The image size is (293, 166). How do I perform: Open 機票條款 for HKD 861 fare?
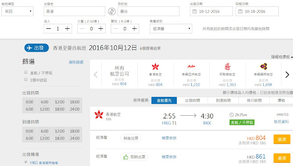point(169,157)
